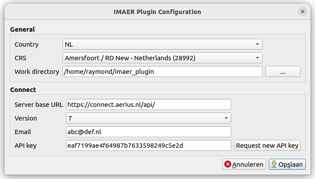Click the Server base URL label
The image size is (315, 179).
pyautogui.click(x=38, y=105)
